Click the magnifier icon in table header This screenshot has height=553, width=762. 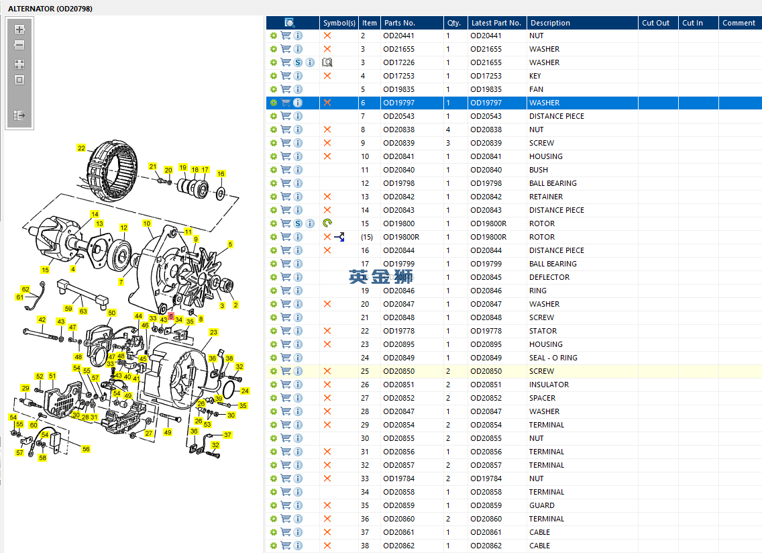tap(290, 23)
